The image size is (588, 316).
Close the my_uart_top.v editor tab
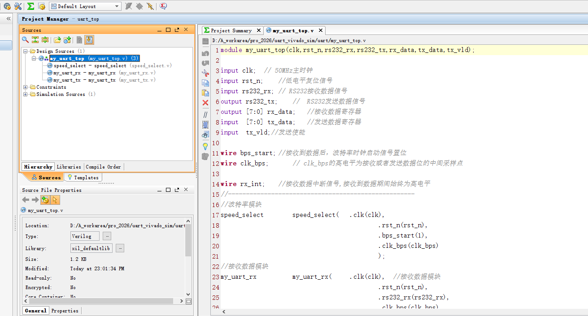point(321,30)
